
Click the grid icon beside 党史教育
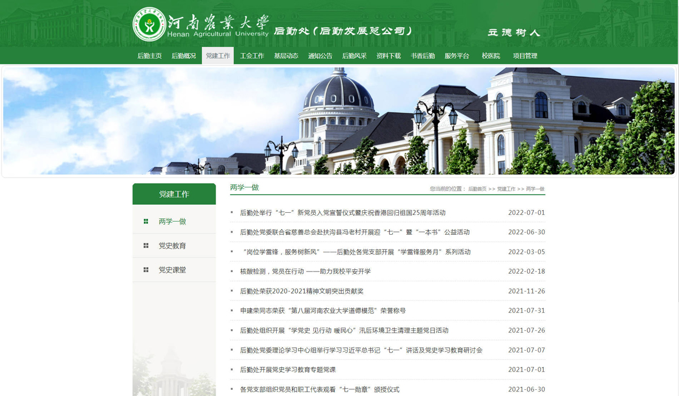(x=146, y=246)
